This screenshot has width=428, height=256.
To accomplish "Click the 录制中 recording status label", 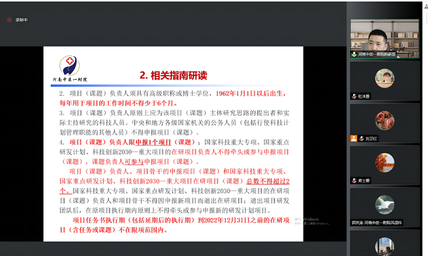I will coord(21,20).
